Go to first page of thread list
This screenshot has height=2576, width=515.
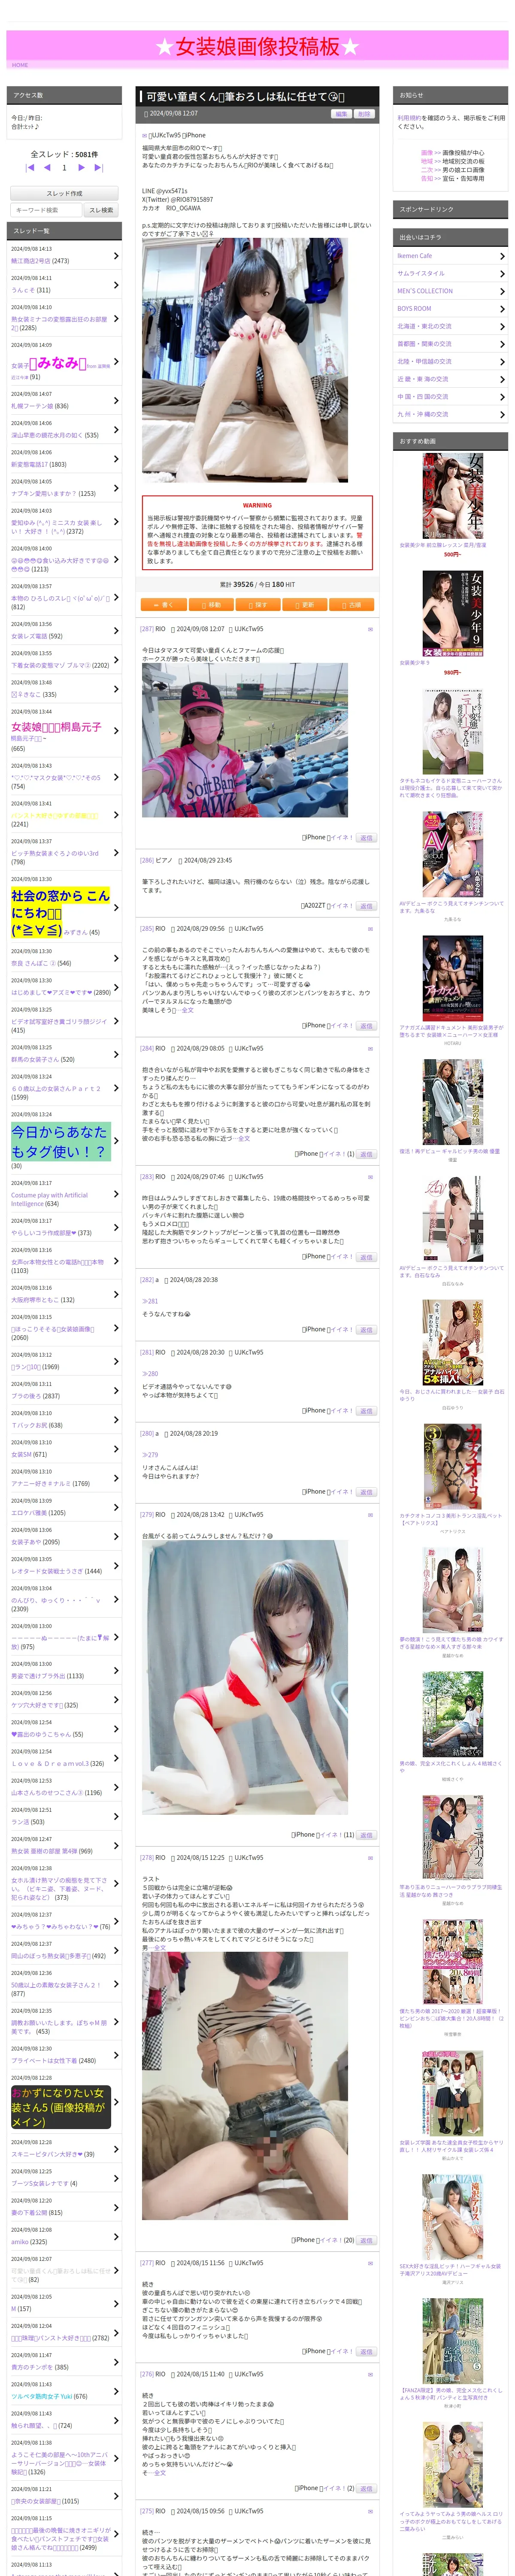pos(30,168)
